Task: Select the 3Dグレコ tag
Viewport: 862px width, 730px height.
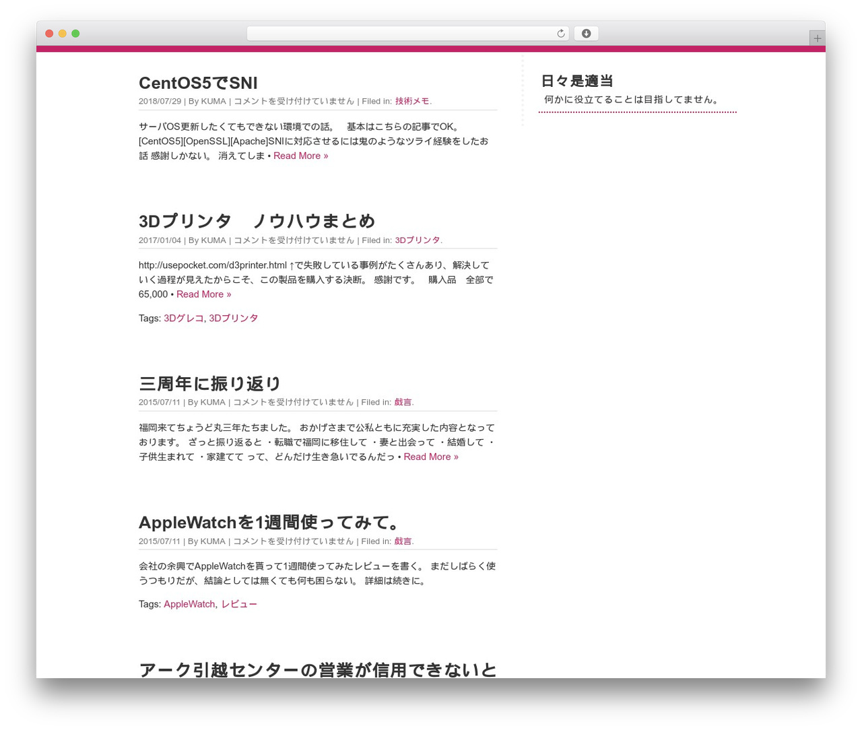Action: point(183,318)
